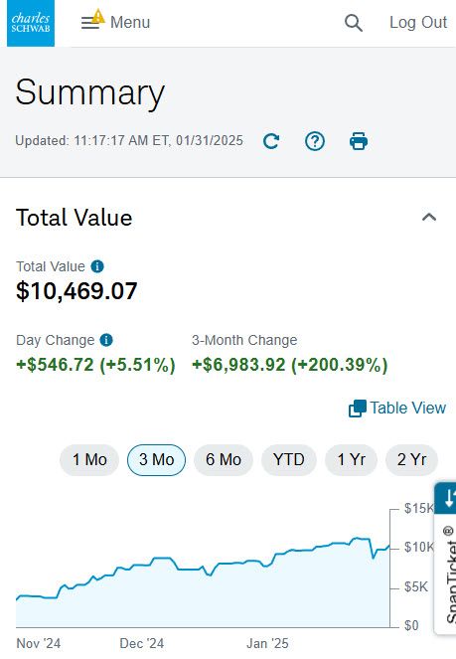Viewport: 456px width, 659px height.
Task: Collapse the Total Value section
Action: (429, 218)
